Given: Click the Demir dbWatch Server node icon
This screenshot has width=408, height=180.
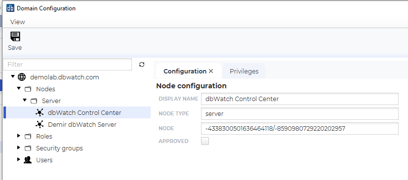Looking at the screenshot, I should 40,124.
